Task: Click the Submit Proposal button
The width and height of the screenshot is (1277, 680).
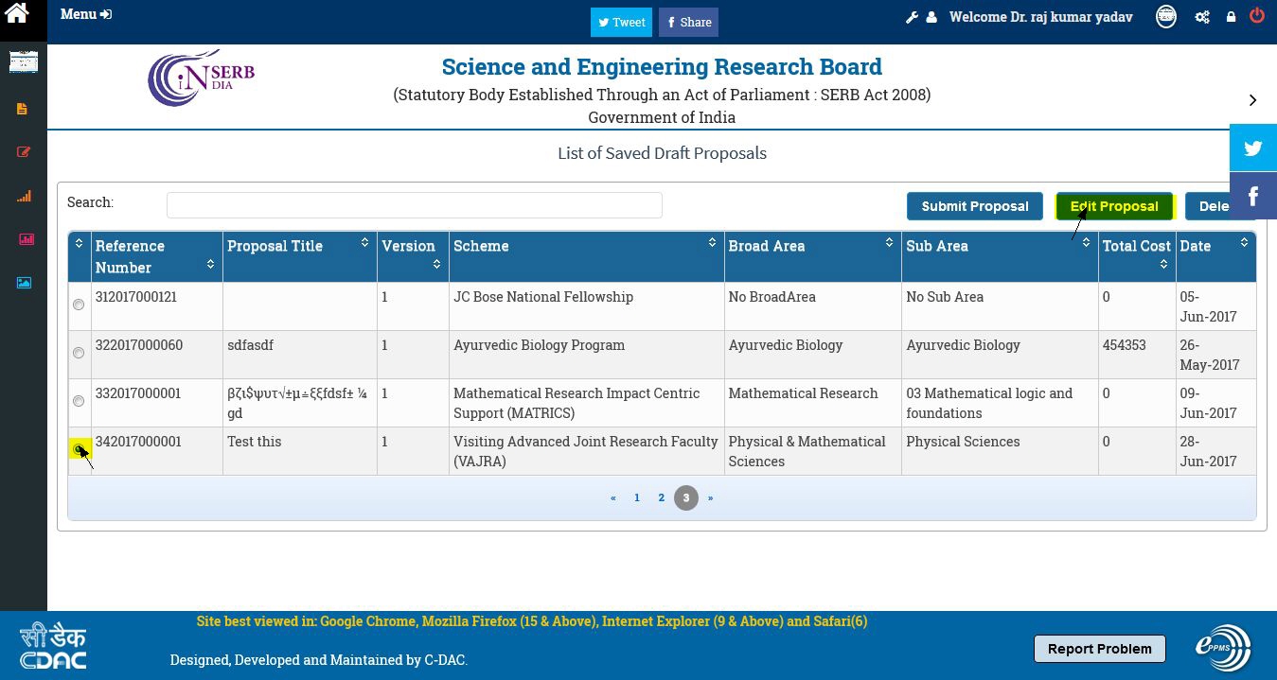Action: (974, 206)
